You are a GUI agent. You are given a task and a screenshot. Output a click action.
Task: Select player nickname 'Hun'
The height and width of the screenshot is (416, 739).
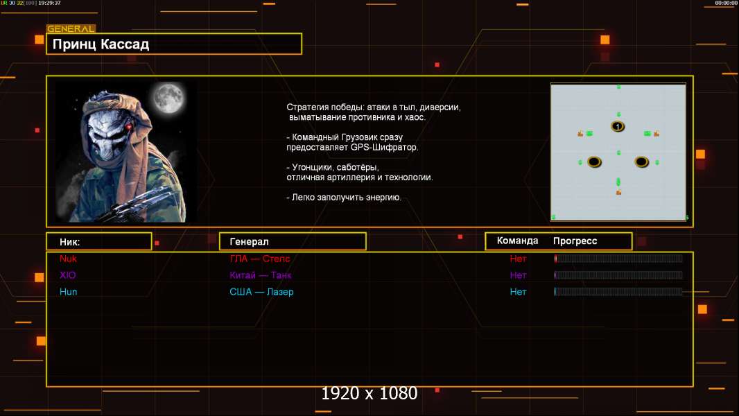tap(69, 292)
